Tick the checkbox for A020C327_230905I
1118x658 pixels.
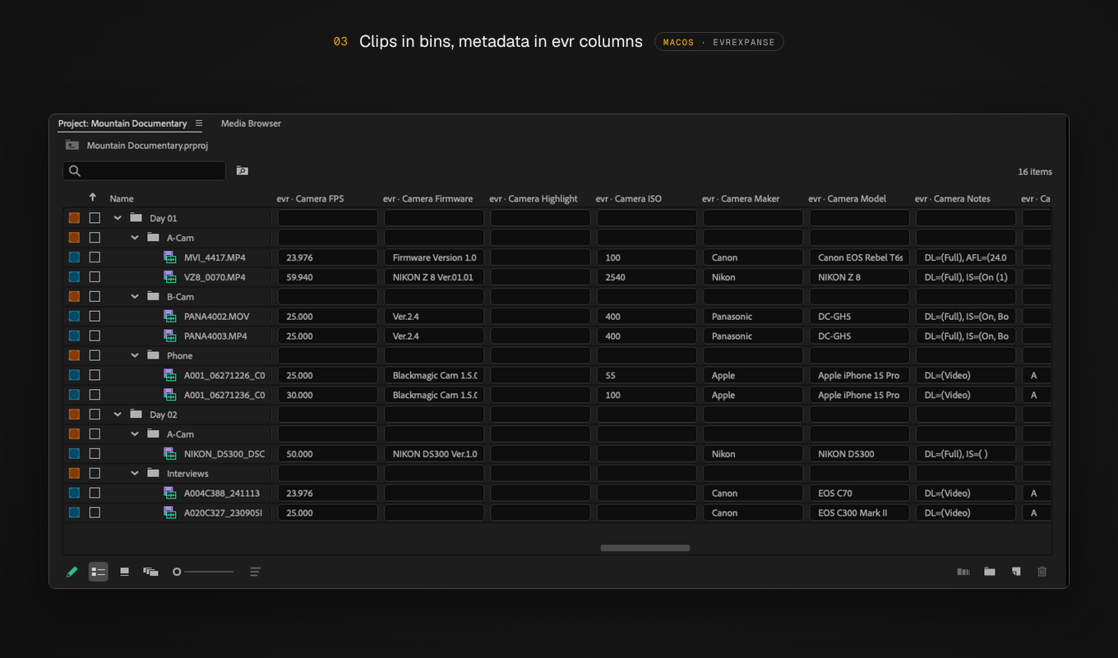pos(95,512)
